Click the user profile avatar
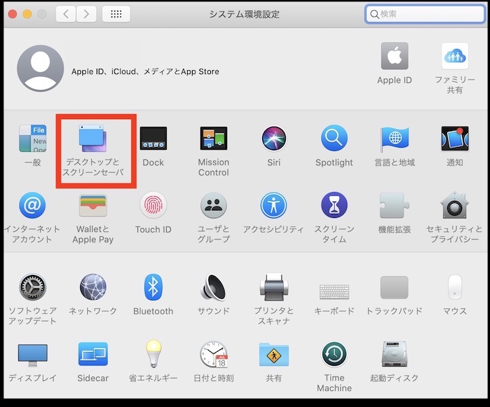This screenshot has width=490, height=407. pos(40,68)
